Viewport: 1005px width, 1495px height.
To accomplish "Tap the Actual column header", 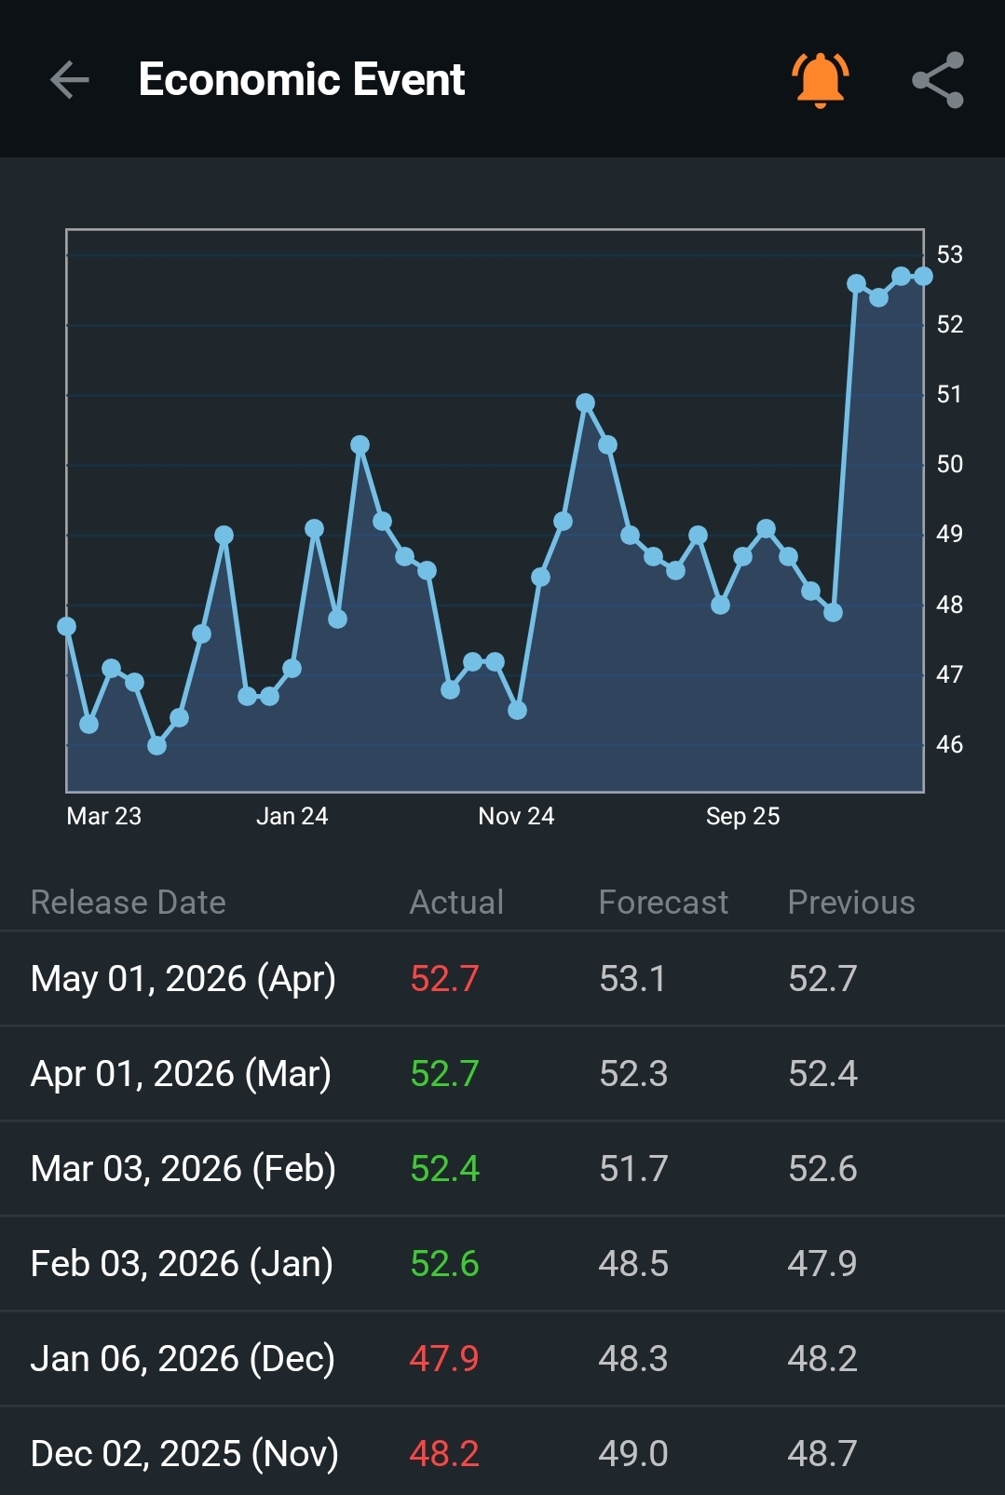I will coord(456,902).
